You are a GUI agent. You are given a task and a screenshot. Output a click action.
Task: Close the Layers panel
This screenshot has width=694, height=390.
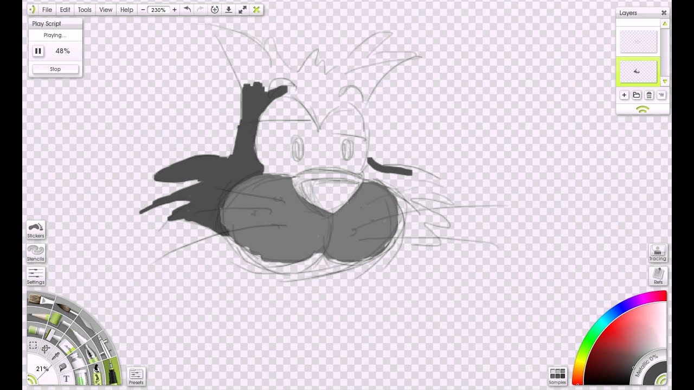pos(664,12)
